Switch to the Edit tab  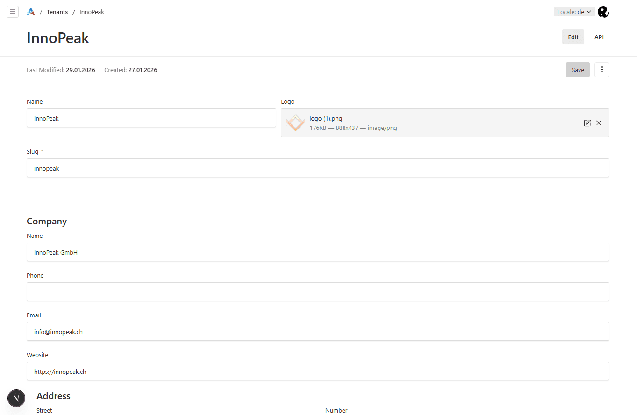click(573, 37)
